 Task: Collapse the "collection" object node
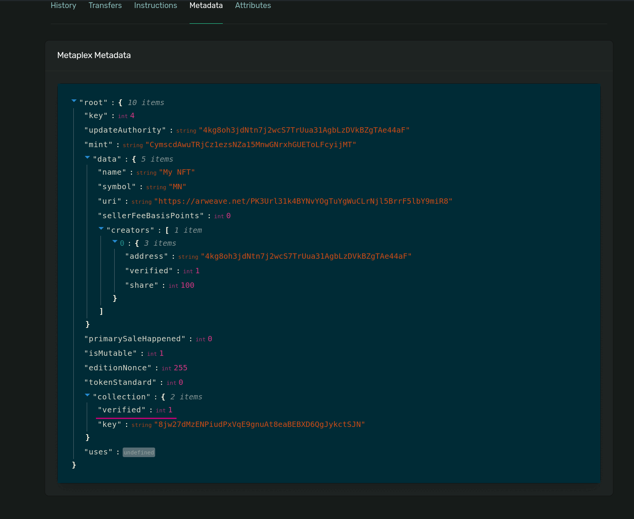tap(88, 396)
